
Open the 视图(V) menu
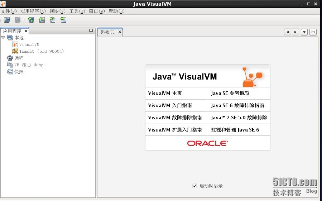coord(58,11)
